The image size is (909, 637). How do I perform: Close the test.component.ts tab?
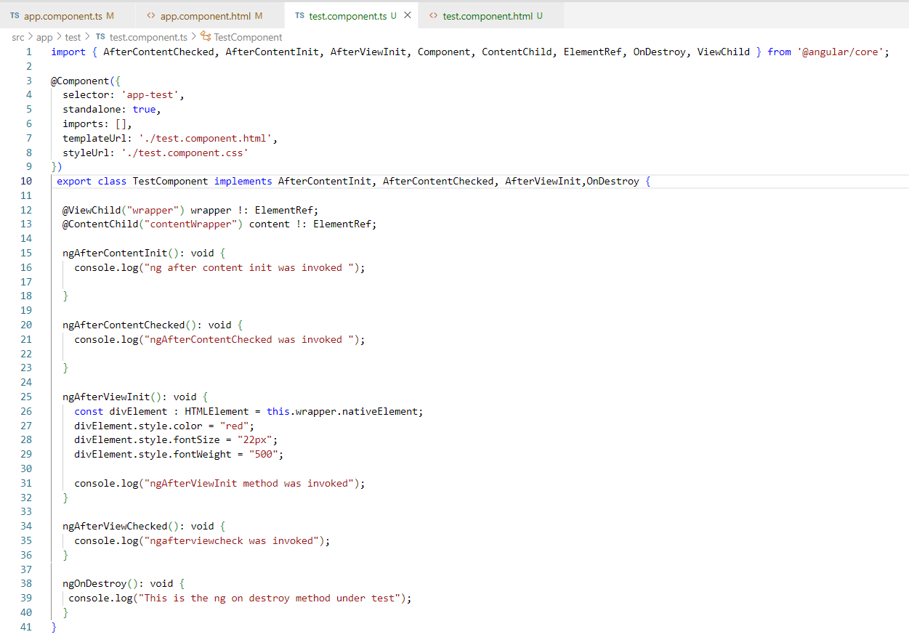pos(407,15)
